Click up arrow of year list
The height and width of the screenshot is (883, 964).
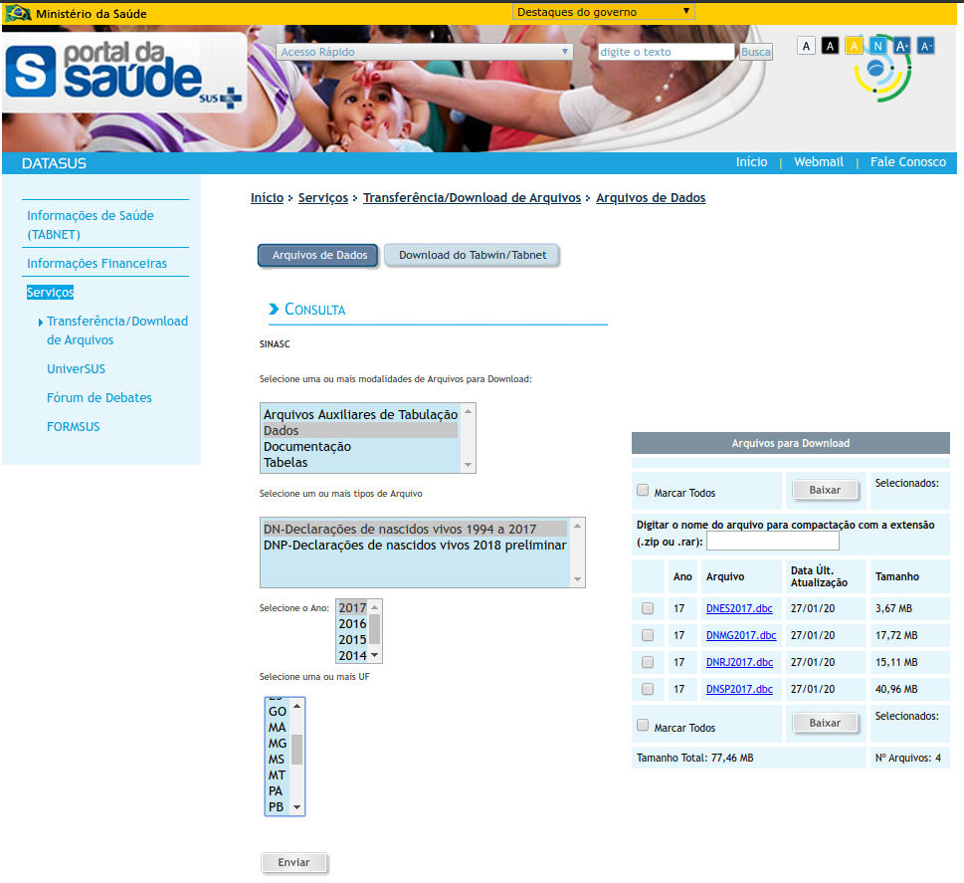374,607
